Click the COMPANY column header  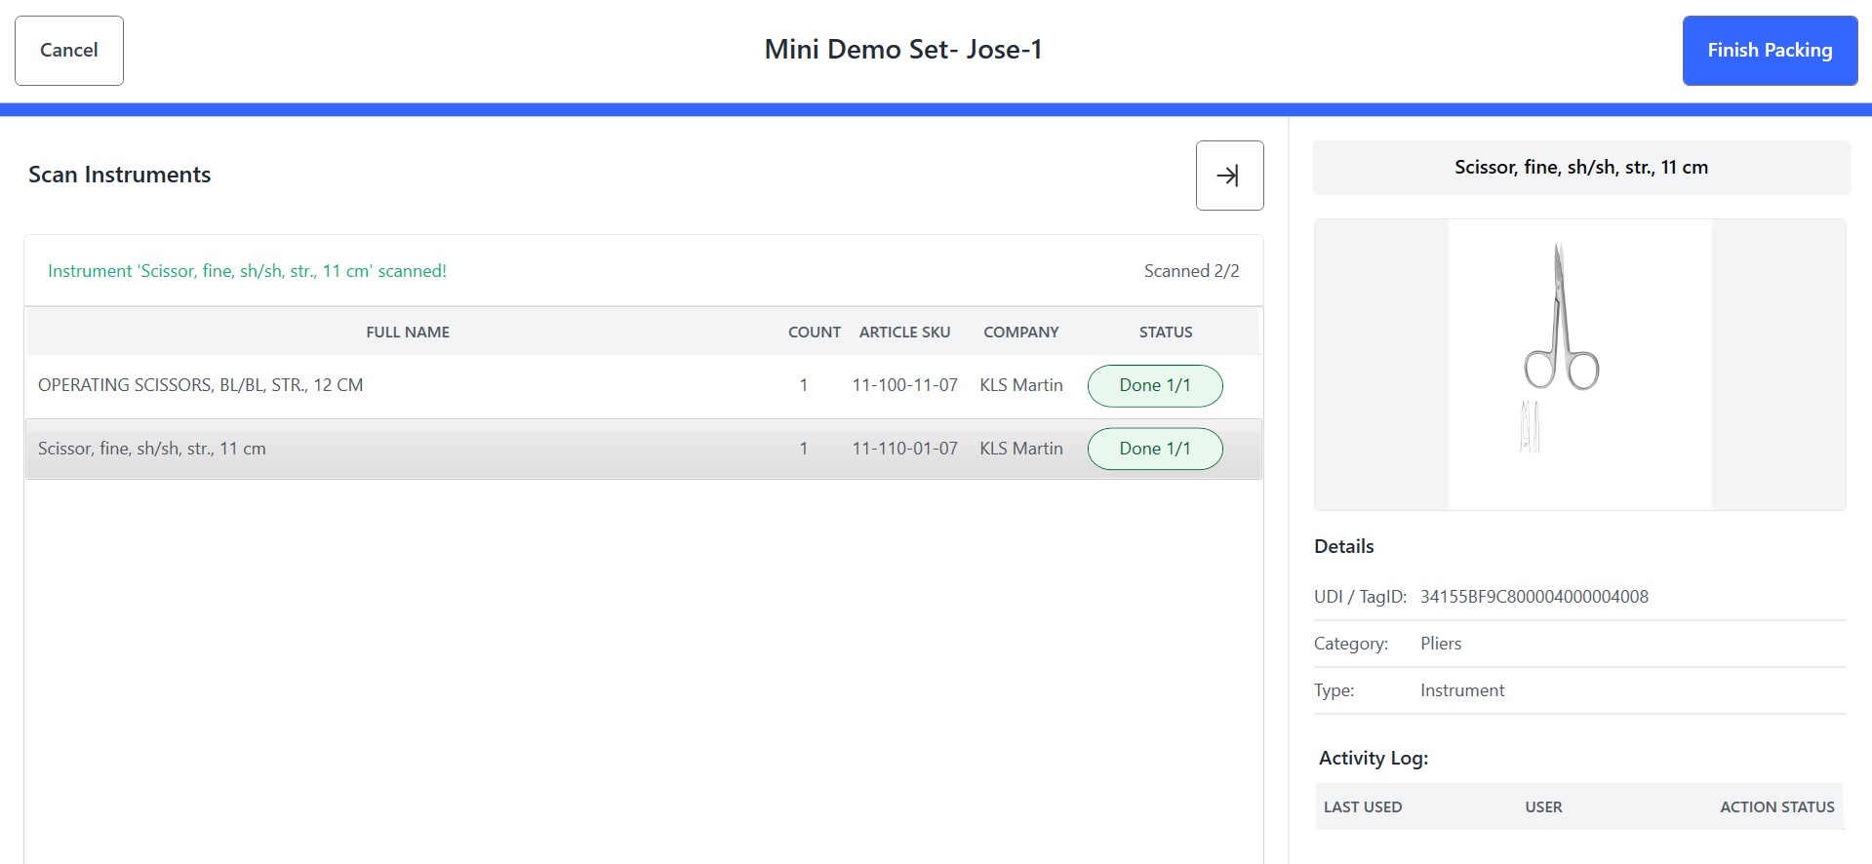point(1021,333)
